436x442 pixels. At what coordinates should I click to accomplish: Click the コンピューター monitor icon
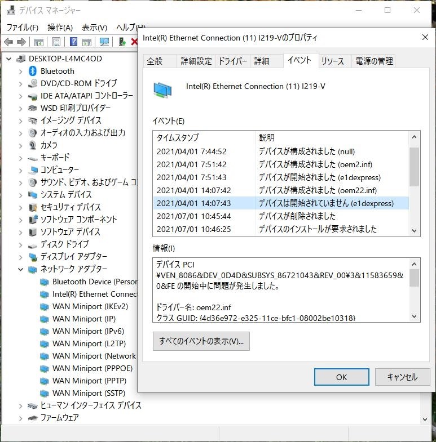(x=33, y=170)
